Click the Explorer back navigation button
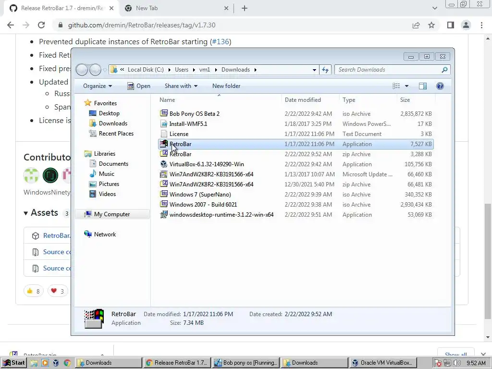The image size is (492, 369). (82, 70)
